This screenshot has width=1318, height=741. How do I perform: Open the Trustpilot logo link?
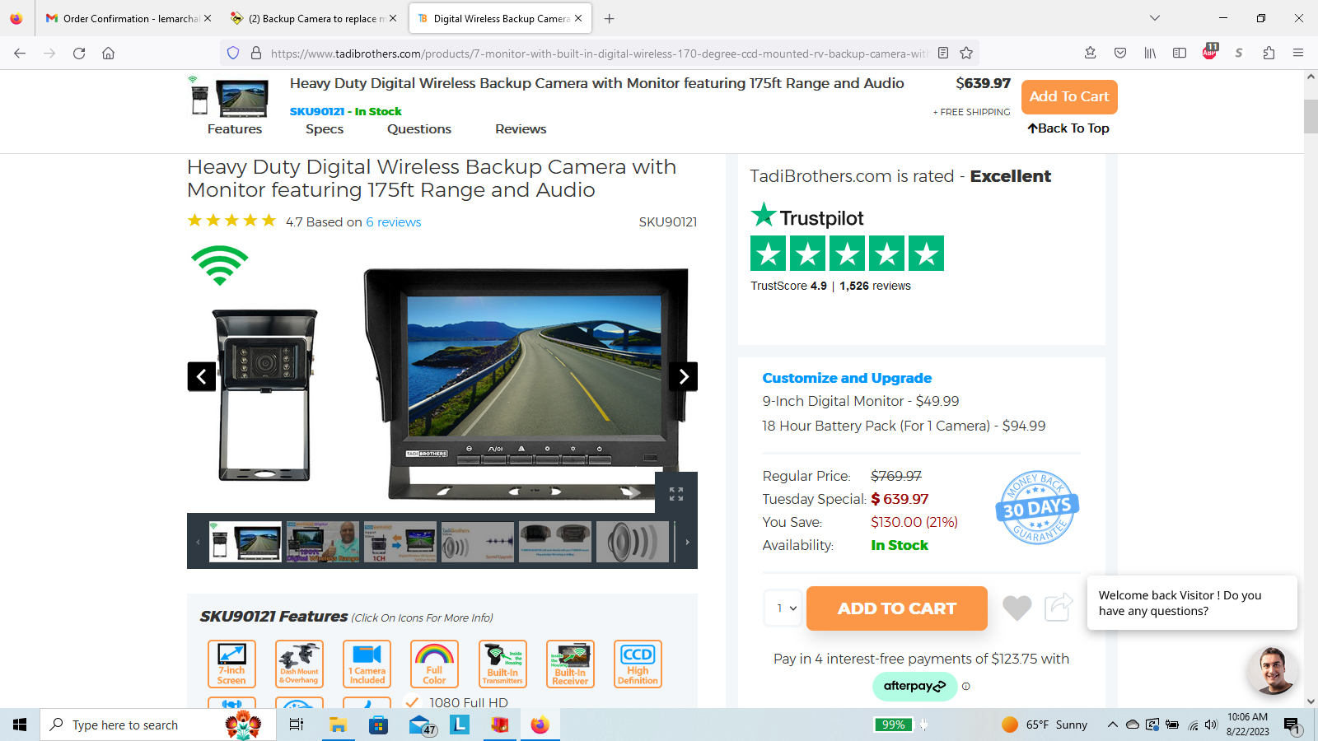pyautogui.click(x=807, y=217)
